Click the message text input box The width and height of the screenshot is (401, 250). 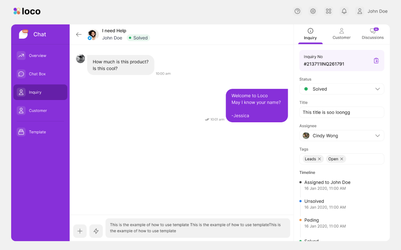(x=197, y=228)
